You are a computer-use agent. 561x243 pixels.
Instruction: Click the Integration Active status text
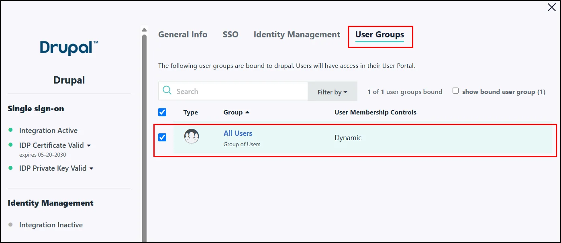click(x=48, y=131)
